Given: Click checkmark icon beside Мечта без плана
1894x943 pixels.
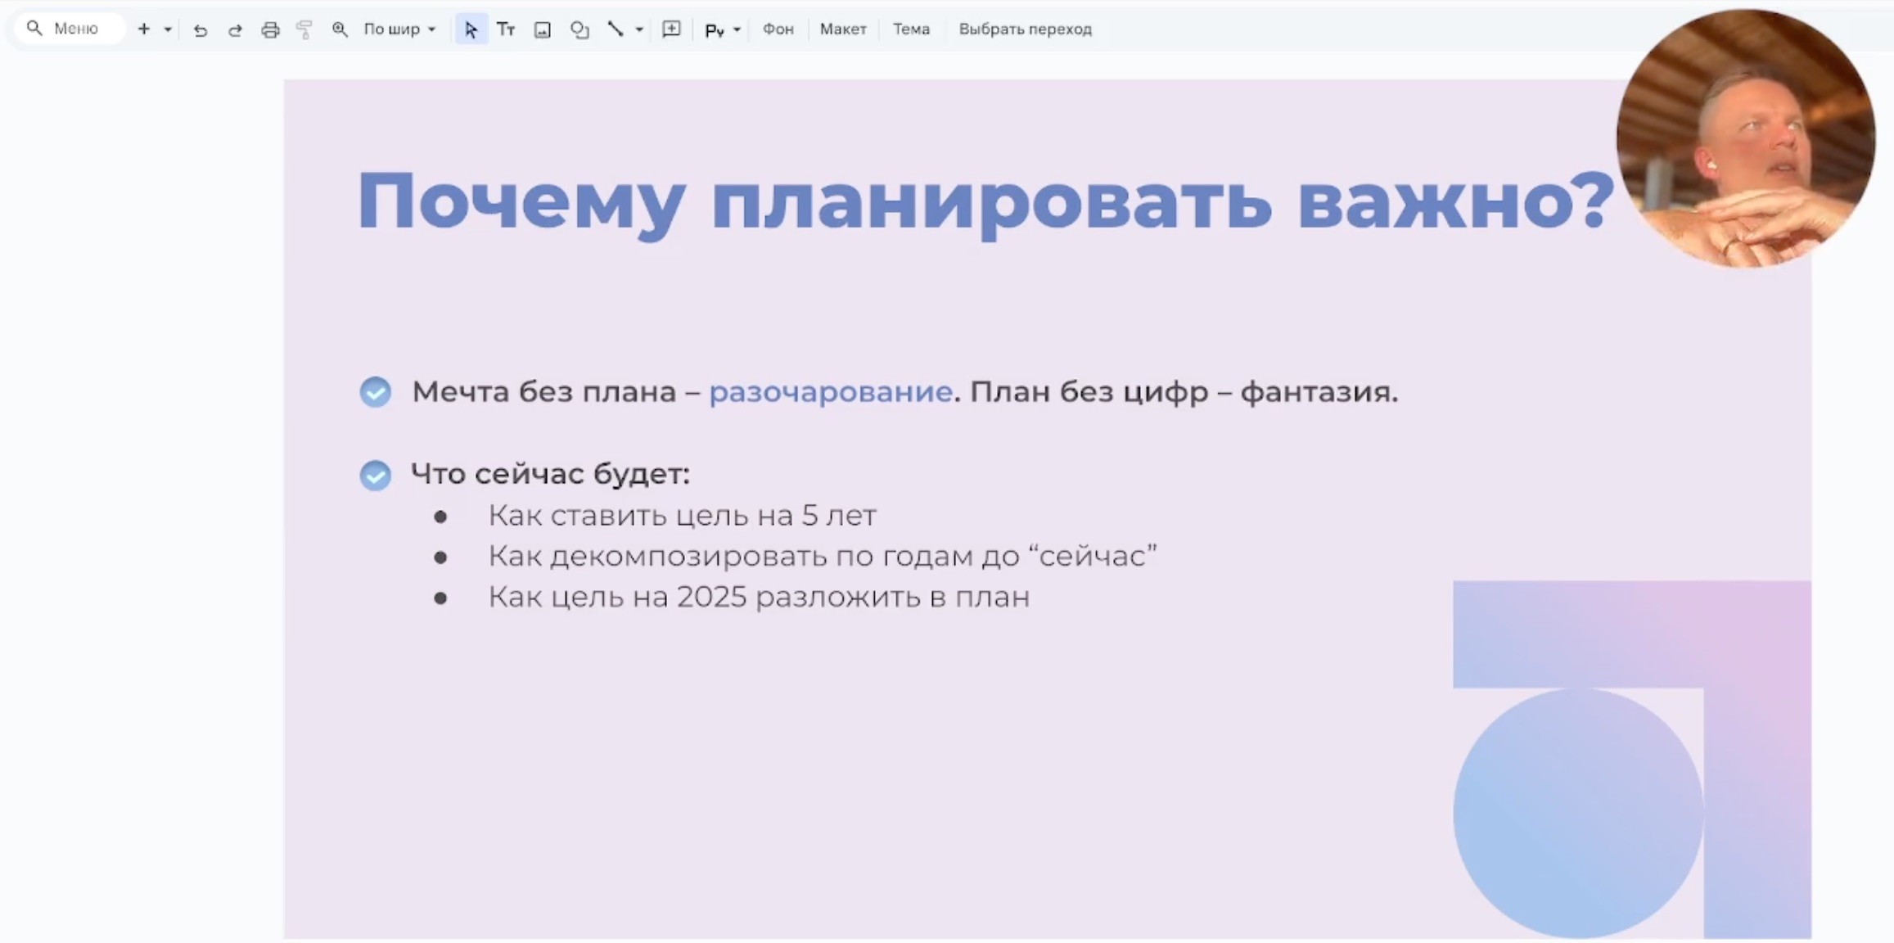Looking at the screenshot, I should [376, 392].
